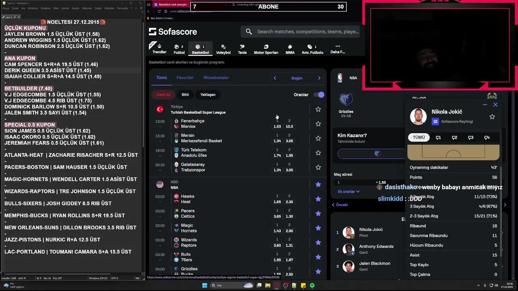
Task: Unstar the Pacers vs Celtics match
Action: (318, 213)
